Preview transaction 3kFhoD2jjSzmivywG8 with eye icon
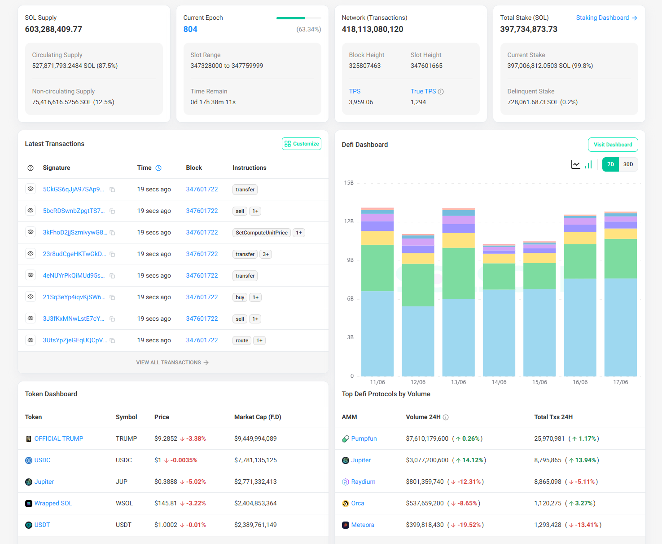 [x=31, y=232]
